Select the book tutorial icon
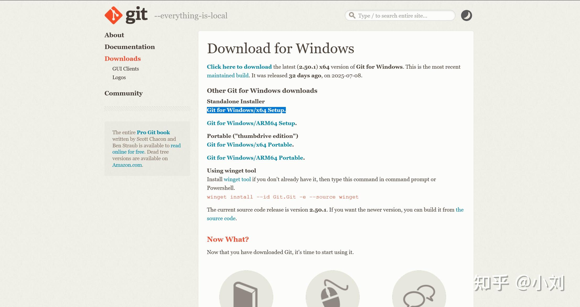The height and width of the screenshot is (307, 580). (247, 294)
